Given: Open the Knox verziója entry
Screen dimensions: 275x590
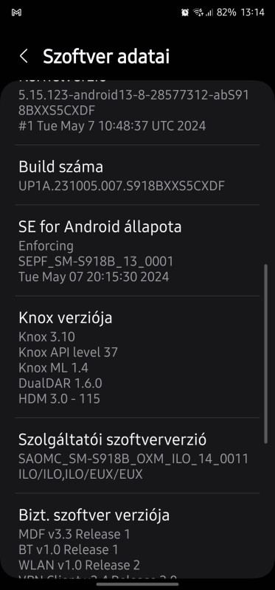Looking at the screenshot, I should [x=137, y=357].
